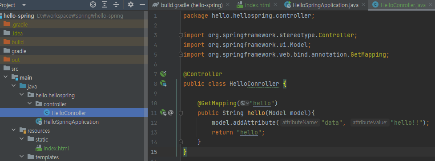The image size is (435, 161).
Task: Click the request mapping gutter icon on line 11
Action: pyautogui.click(x=163, y=112)
